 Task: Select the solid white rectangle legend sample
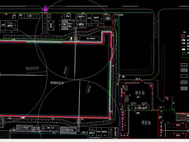(x=183, y=49)
